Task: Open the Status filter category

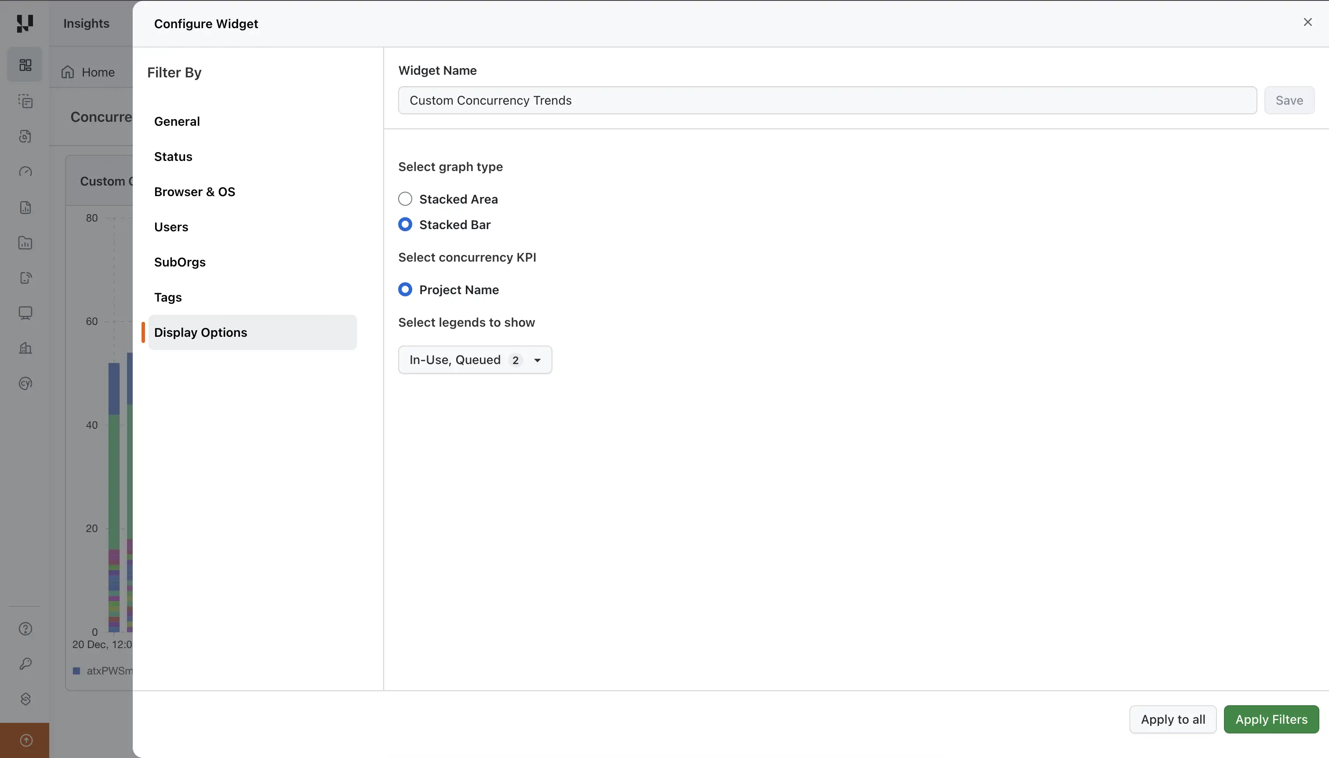Action: pos(173,156)
